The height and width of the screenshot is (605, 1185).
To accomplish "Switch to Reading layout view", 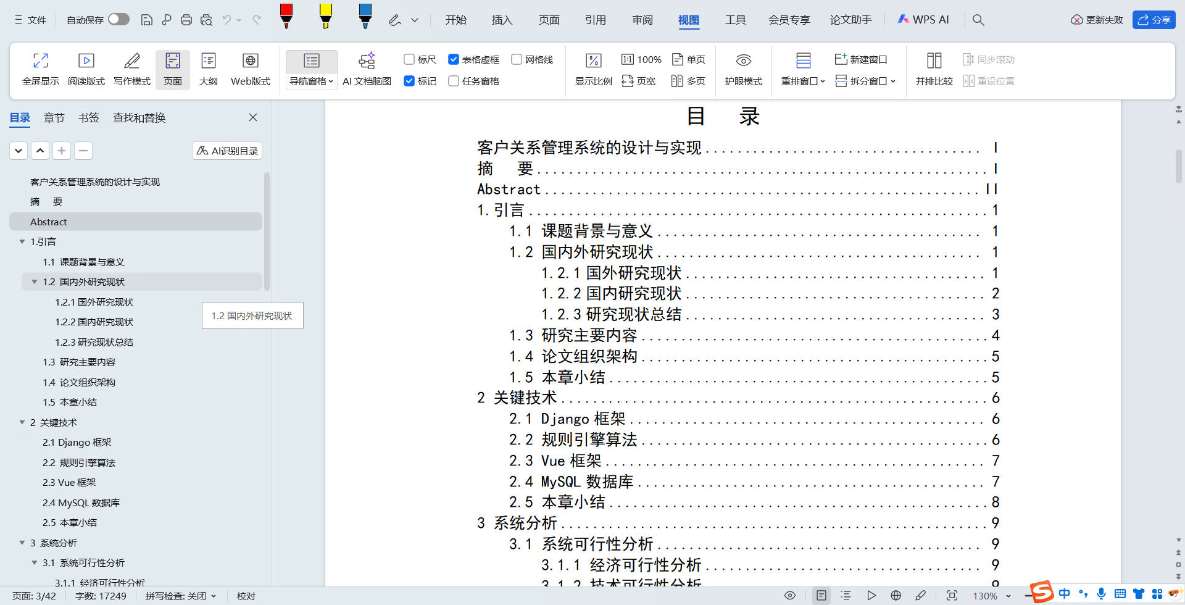I will point(86,69).
